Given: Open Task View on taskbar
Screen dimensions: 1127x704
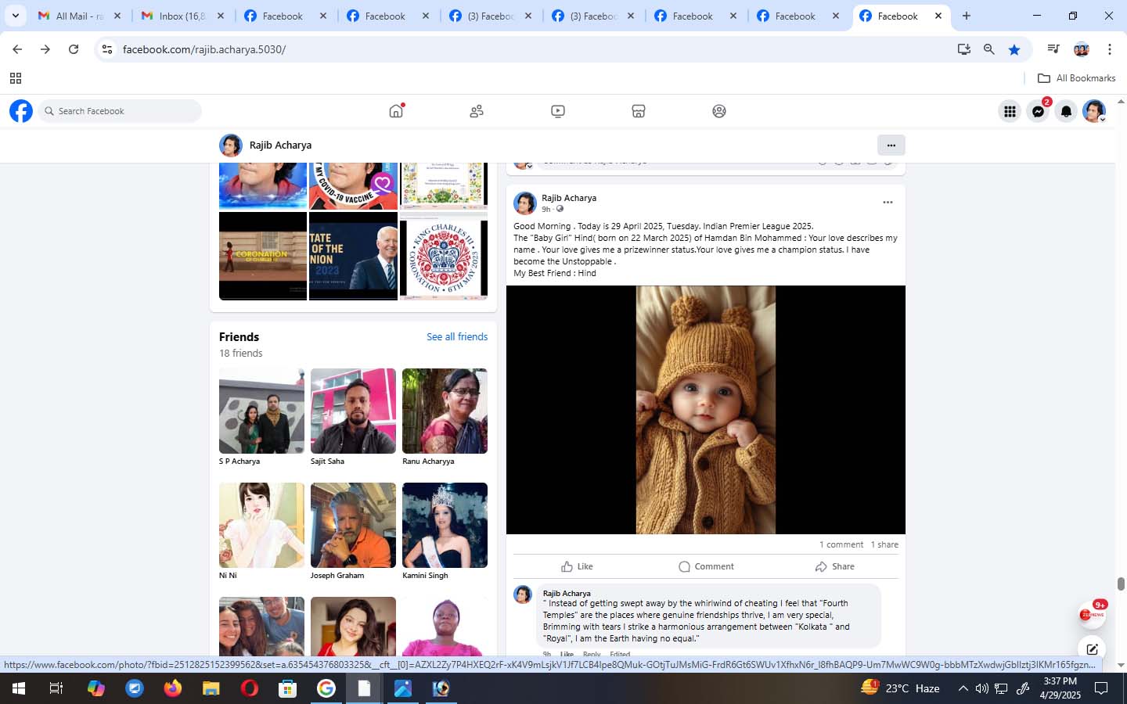Looking at the screenshot, I should tap(56, 688).
